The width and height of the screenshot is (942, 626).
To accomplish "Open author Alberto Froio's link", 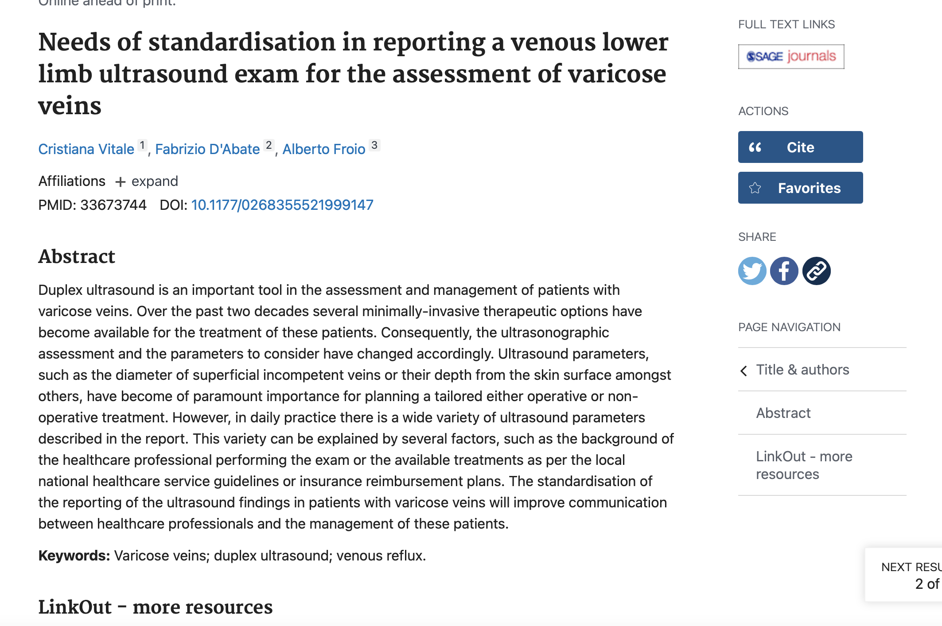I will [x=324, y=149].
